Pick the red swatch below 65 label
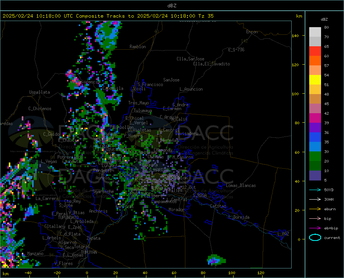Screen dimensions: 344x278 315,51
